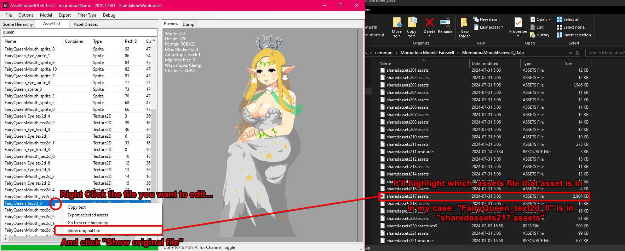Screen dimensions: 625x251
Task: Choose 'Go to scene hierarchy' context entry
Action: [109, 223]
